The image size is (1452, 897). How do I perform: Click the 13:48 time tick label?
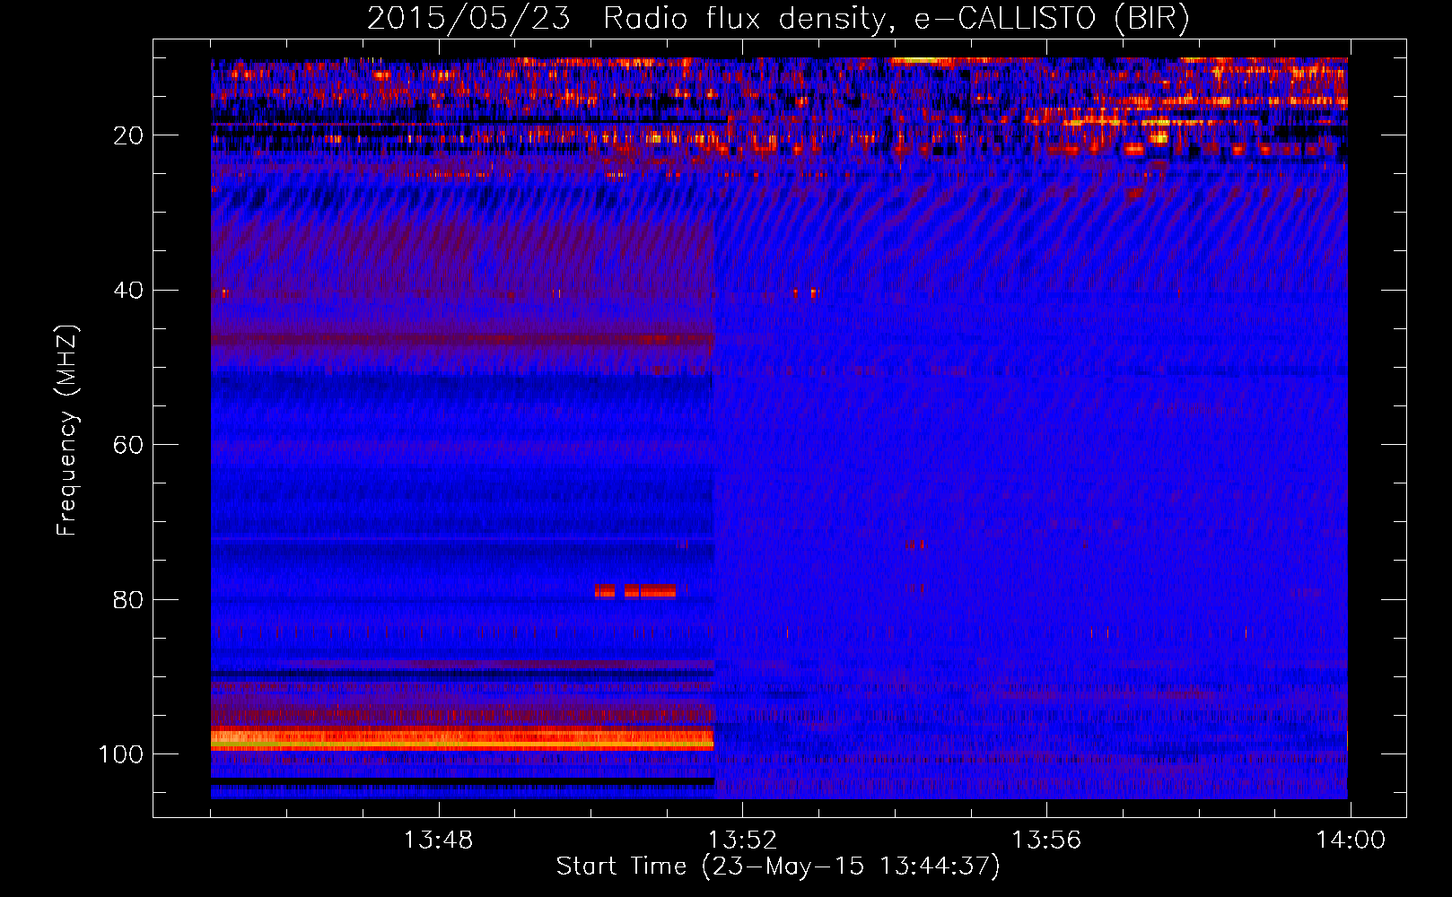coord(438,840)
